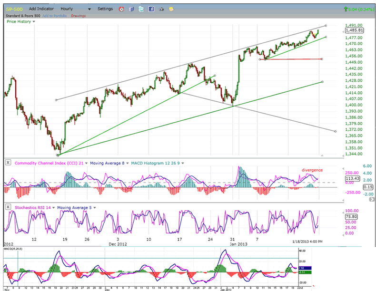The image size is (376, 291).
Task: Click the 75.80 Stochastics value label
Action: (351, 216)
